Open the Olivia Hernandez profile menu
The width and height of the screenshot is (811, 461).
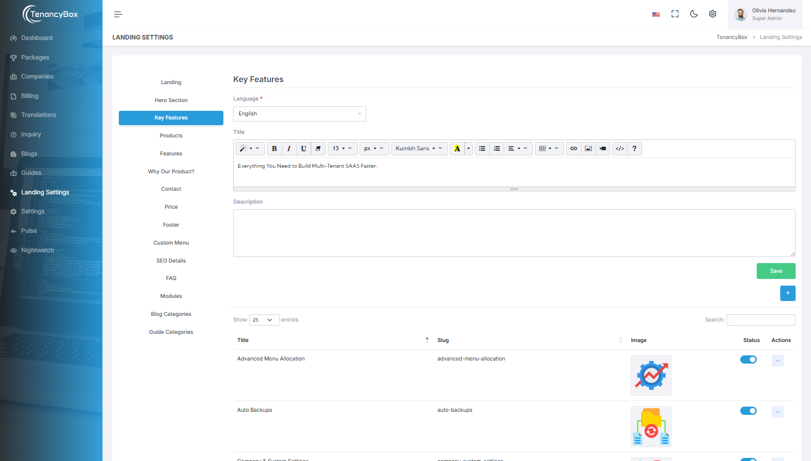tap(765, 14)
